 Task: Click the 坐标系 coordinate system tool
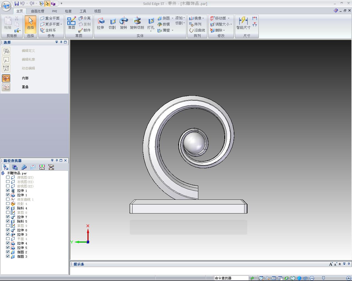click(48, 30)
